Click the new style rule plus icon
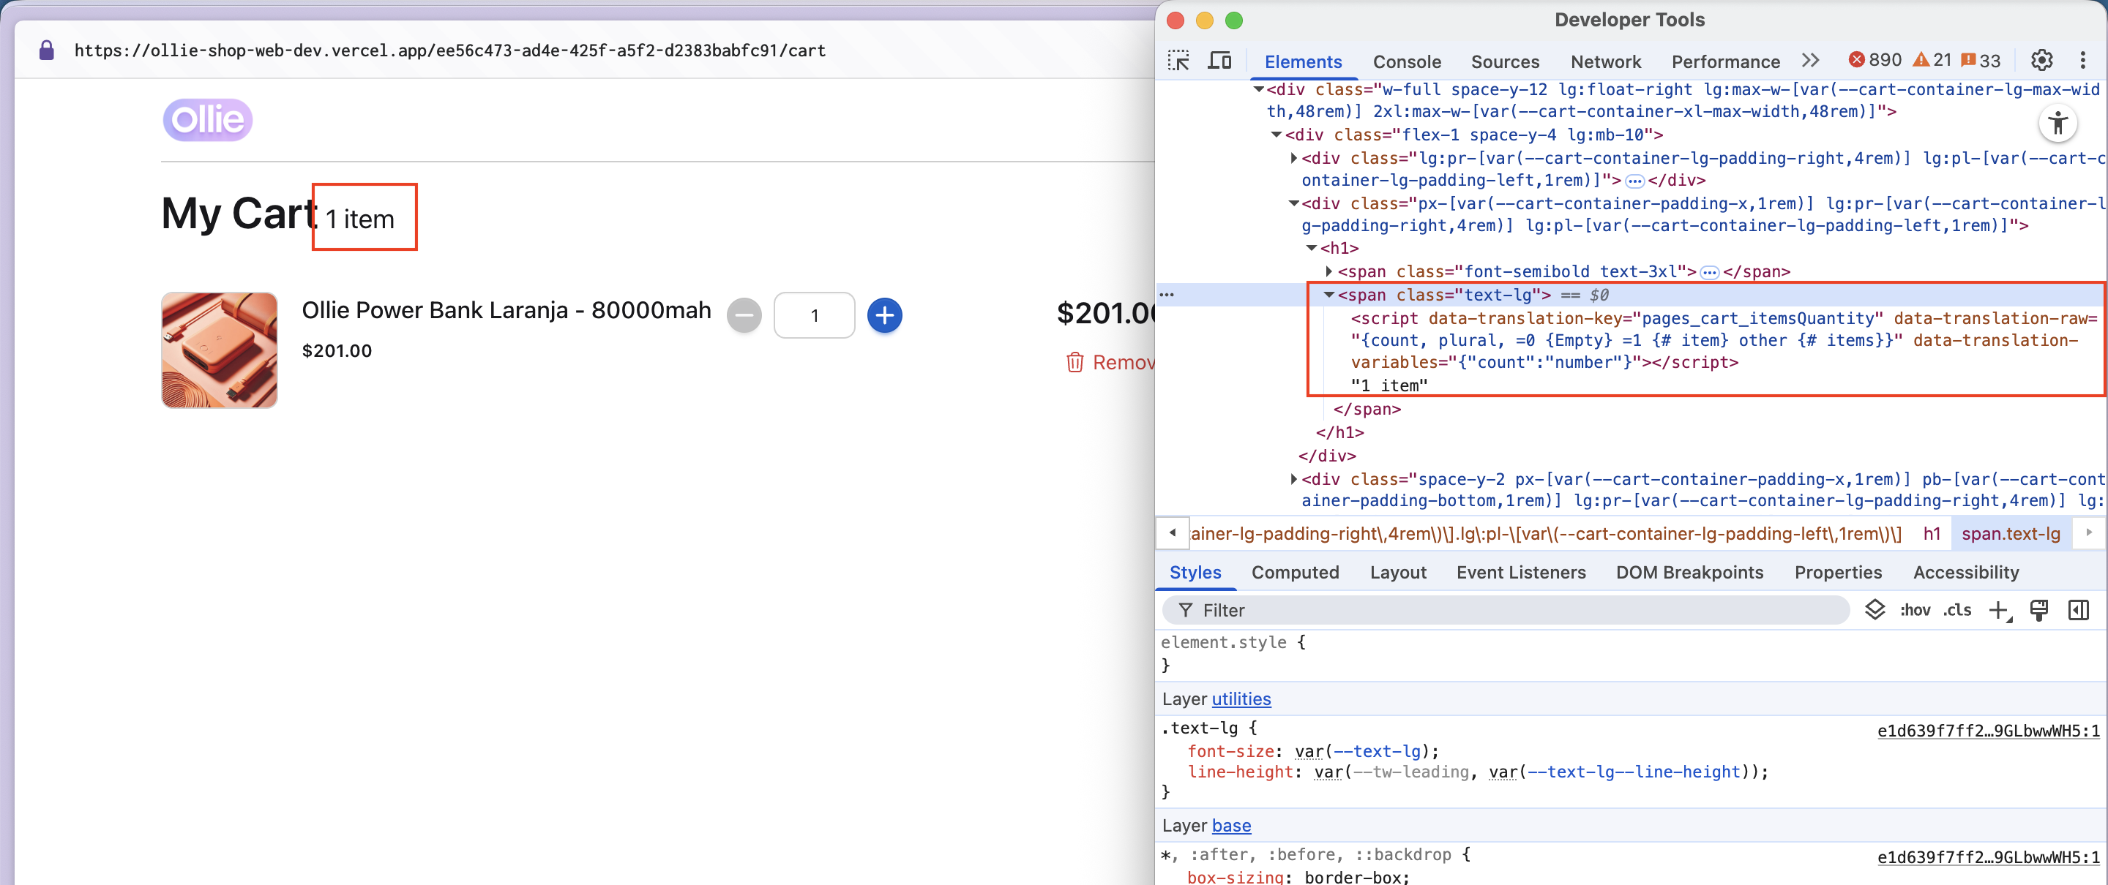Viewport: 2108px width, 885px height. click(x=1997, y=610)
